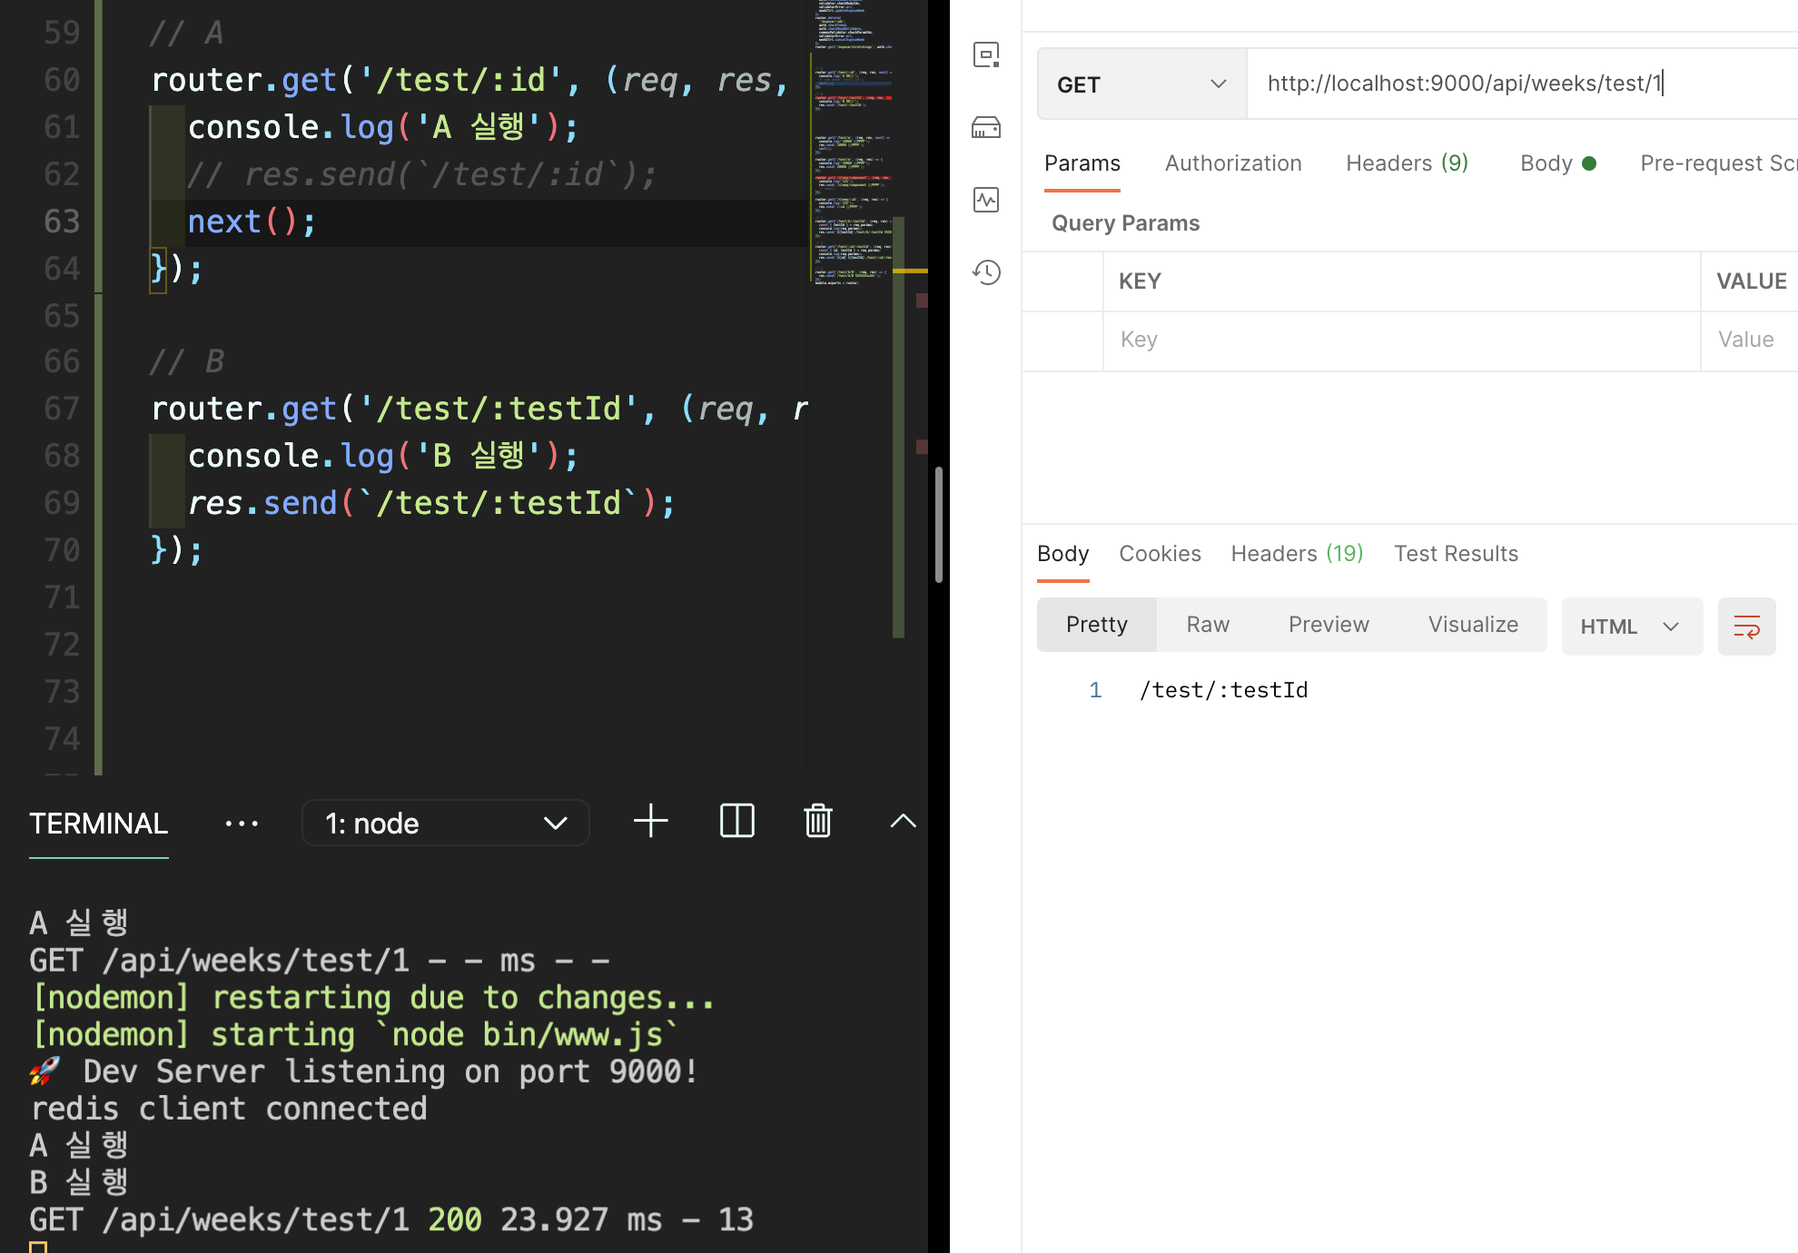Screen dimensions: 1798x1253
Task: Click 'res.send(`/test/:testId`);' code line
Action: [431, 503]
